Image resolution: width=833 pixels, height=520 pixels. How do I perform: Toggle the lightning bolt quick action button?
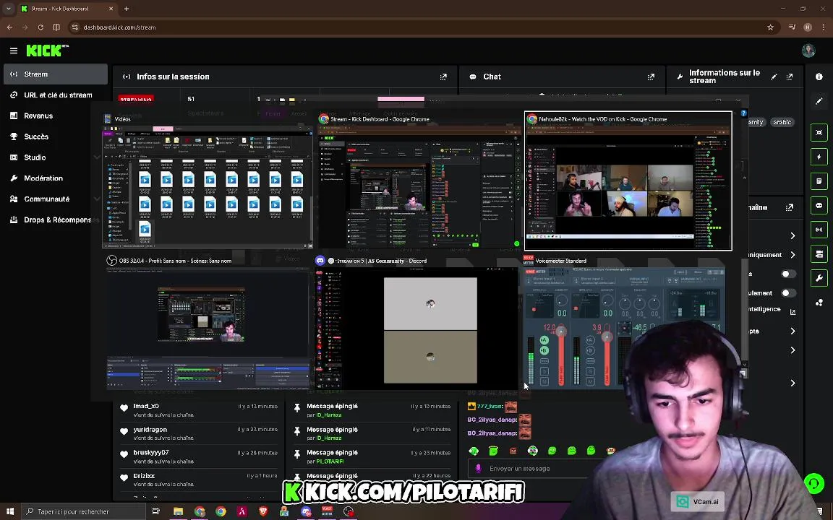(819, 157)
